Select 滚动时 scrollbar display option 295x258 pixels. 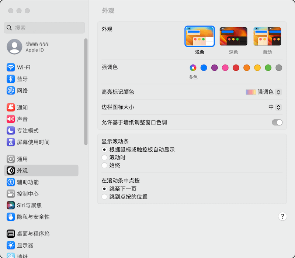[104, 158]
